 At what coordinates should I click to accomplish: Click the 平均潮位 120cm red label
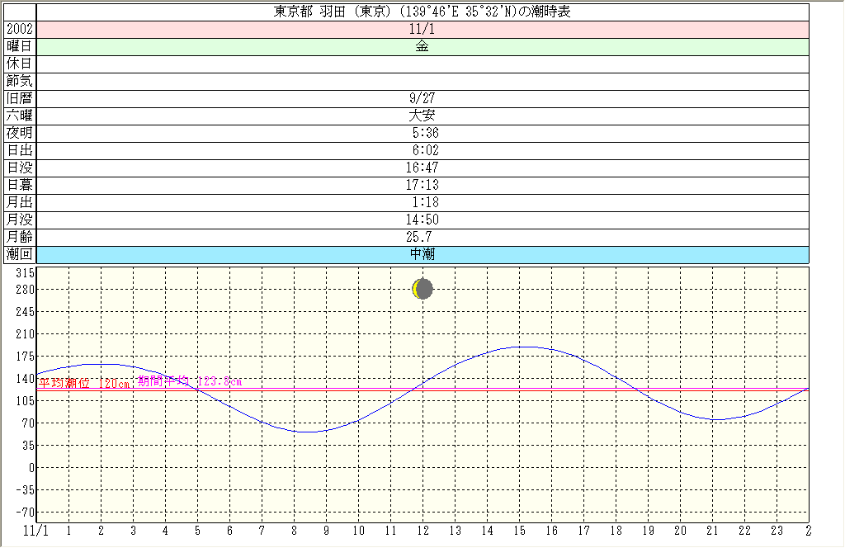[85, 383]
